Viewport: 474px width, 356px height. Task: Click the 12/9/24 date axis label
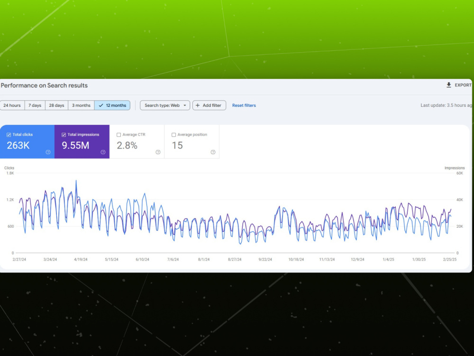point(357,260)
